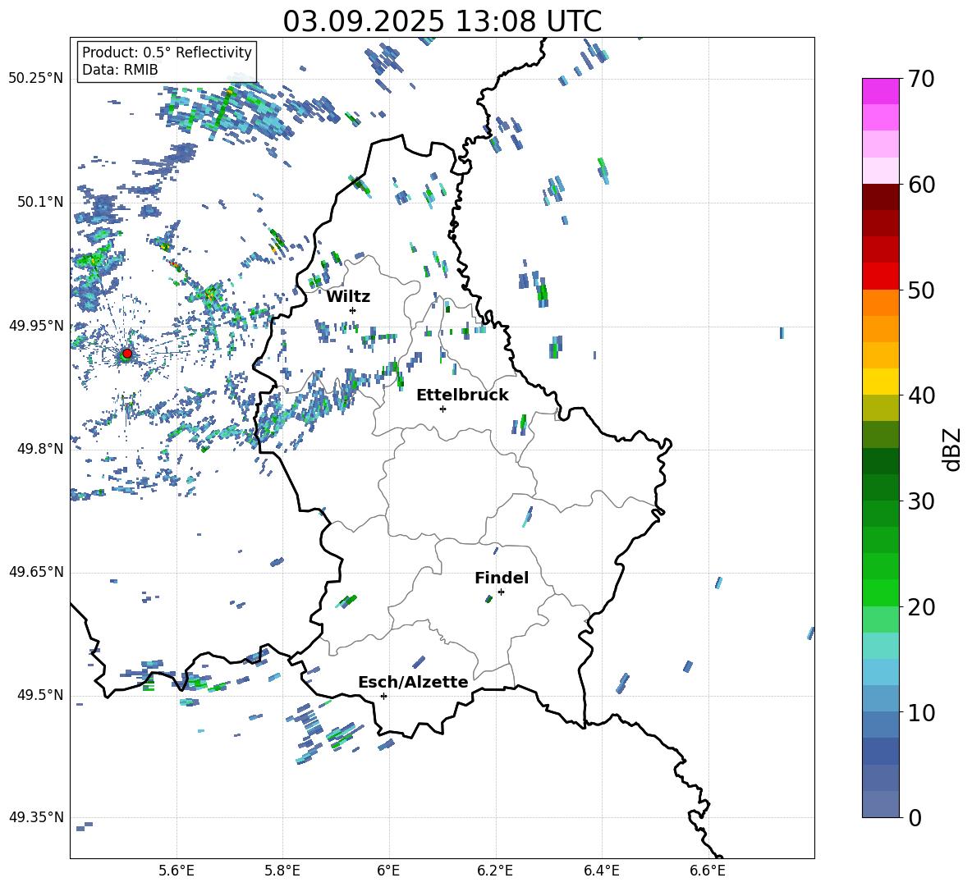Click the Wiltz station cross marker
Viewport: 972px width, 887px height.
pos(353,310)
